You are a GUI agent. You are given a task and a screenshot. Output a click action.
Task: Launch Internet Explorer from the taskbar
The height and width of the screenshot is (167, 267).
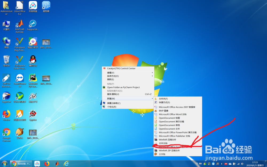(x=66, y=164)
